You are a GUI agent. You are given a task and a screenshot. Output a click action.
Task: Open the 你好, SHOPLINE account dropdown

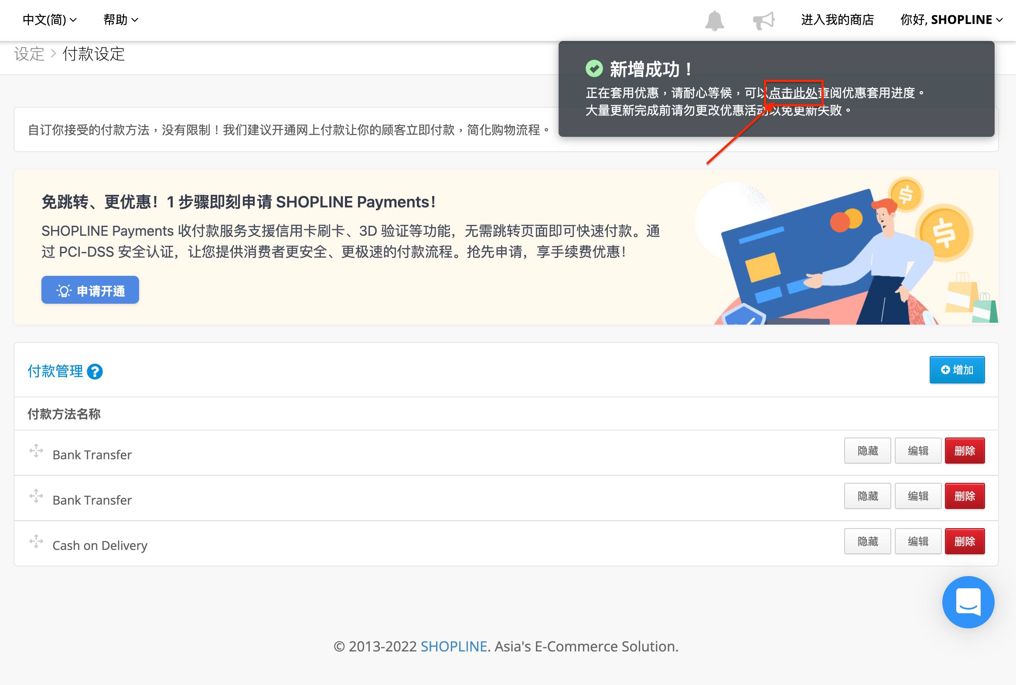pos(952,20)
